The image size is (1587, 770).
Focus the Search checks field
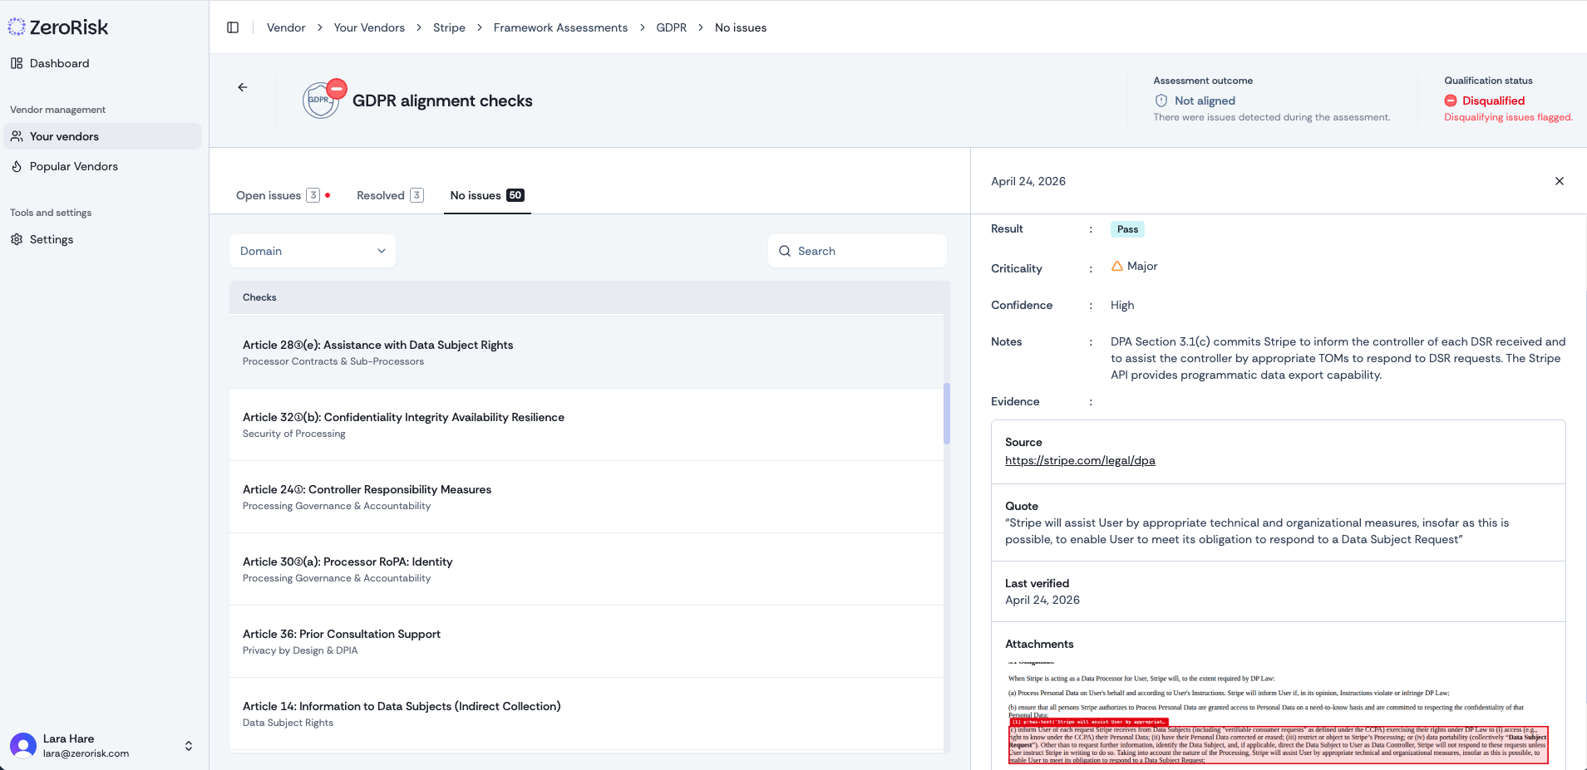(x=857, y=251)
